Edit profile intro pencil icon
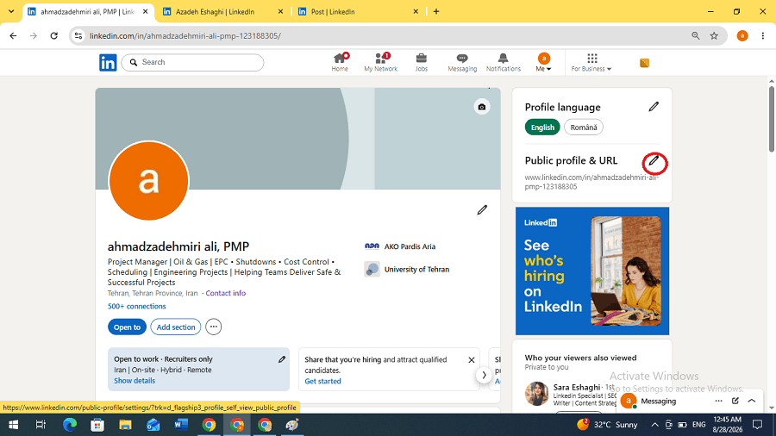The image size is (776, 436). [x=482, y=210]
